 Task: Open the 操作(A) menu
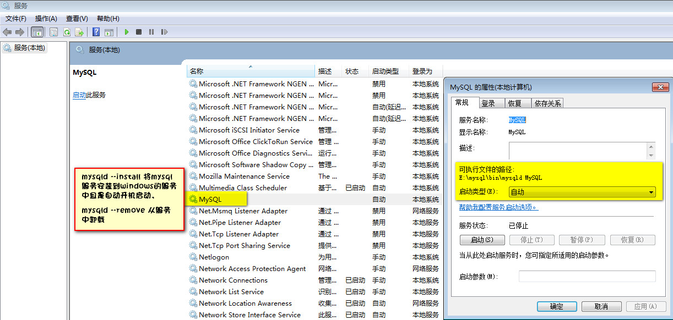pyautogui.click(x=46, y=18)
